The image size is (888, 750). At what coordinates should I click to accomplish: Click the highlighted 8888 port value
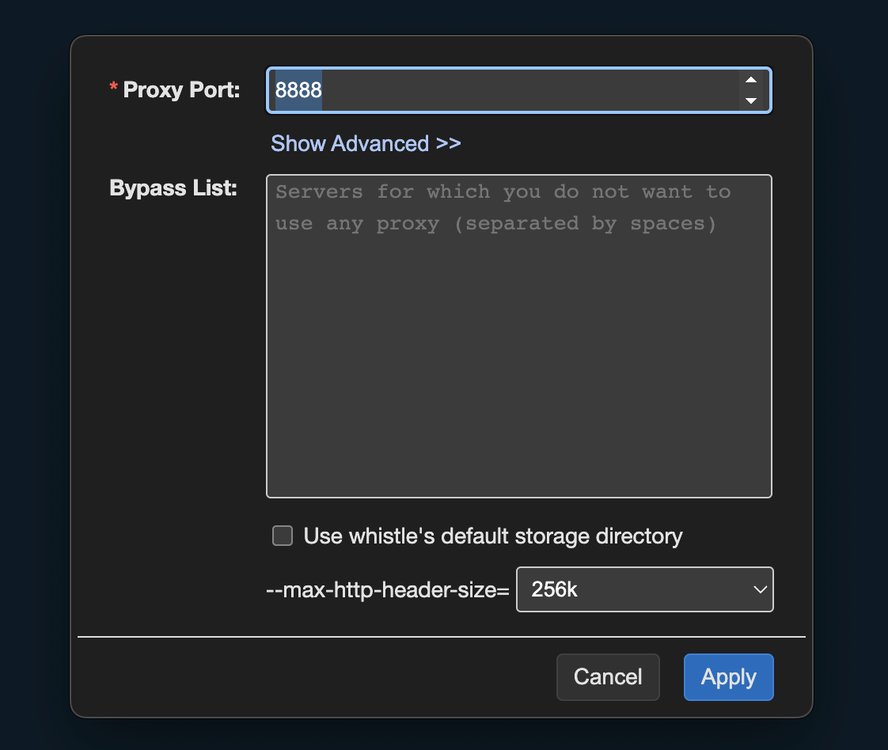[298, 90]
